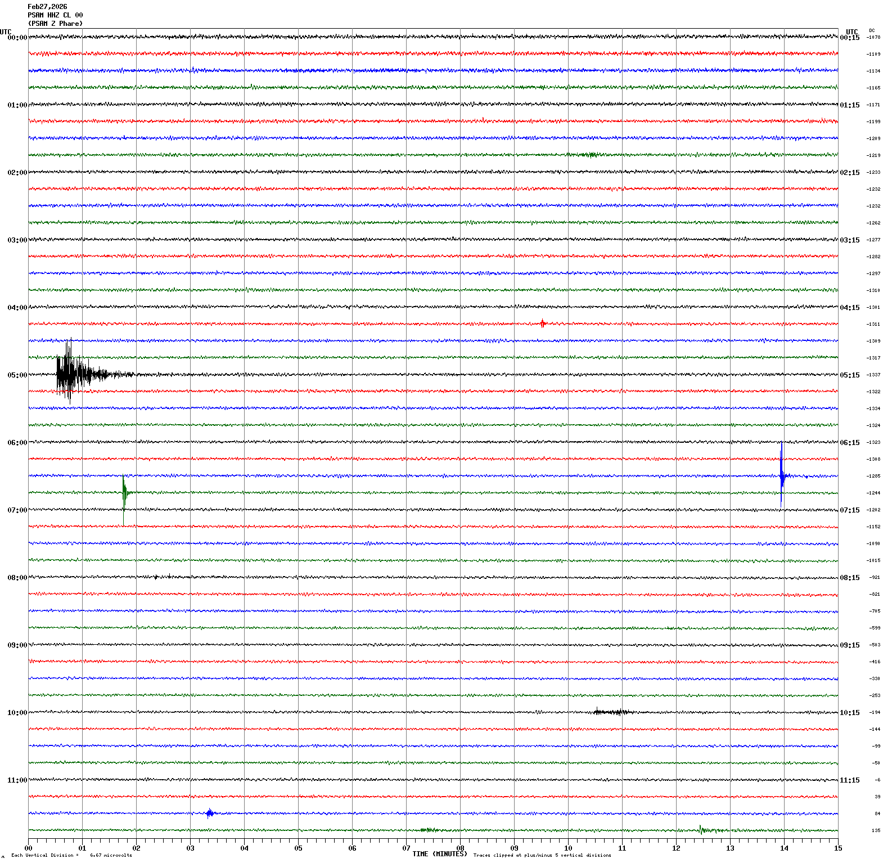Screen dimensions: 883x863
Task: Select the 10:00 hour label on left axis
Action: pyautogui.click(x=17, y=713)
